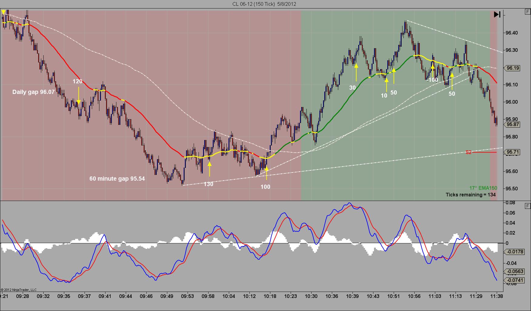The height and width of the screenshot is (311, 531).
Task: Click the F button on the price panel
Action: pyautogui.click(x=528, y=12)
